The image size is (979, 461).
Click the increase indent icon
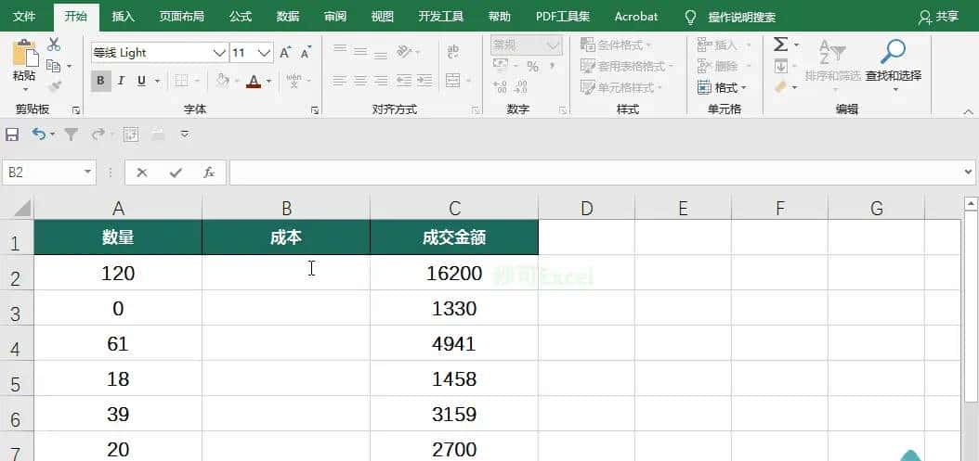[425, 81]
